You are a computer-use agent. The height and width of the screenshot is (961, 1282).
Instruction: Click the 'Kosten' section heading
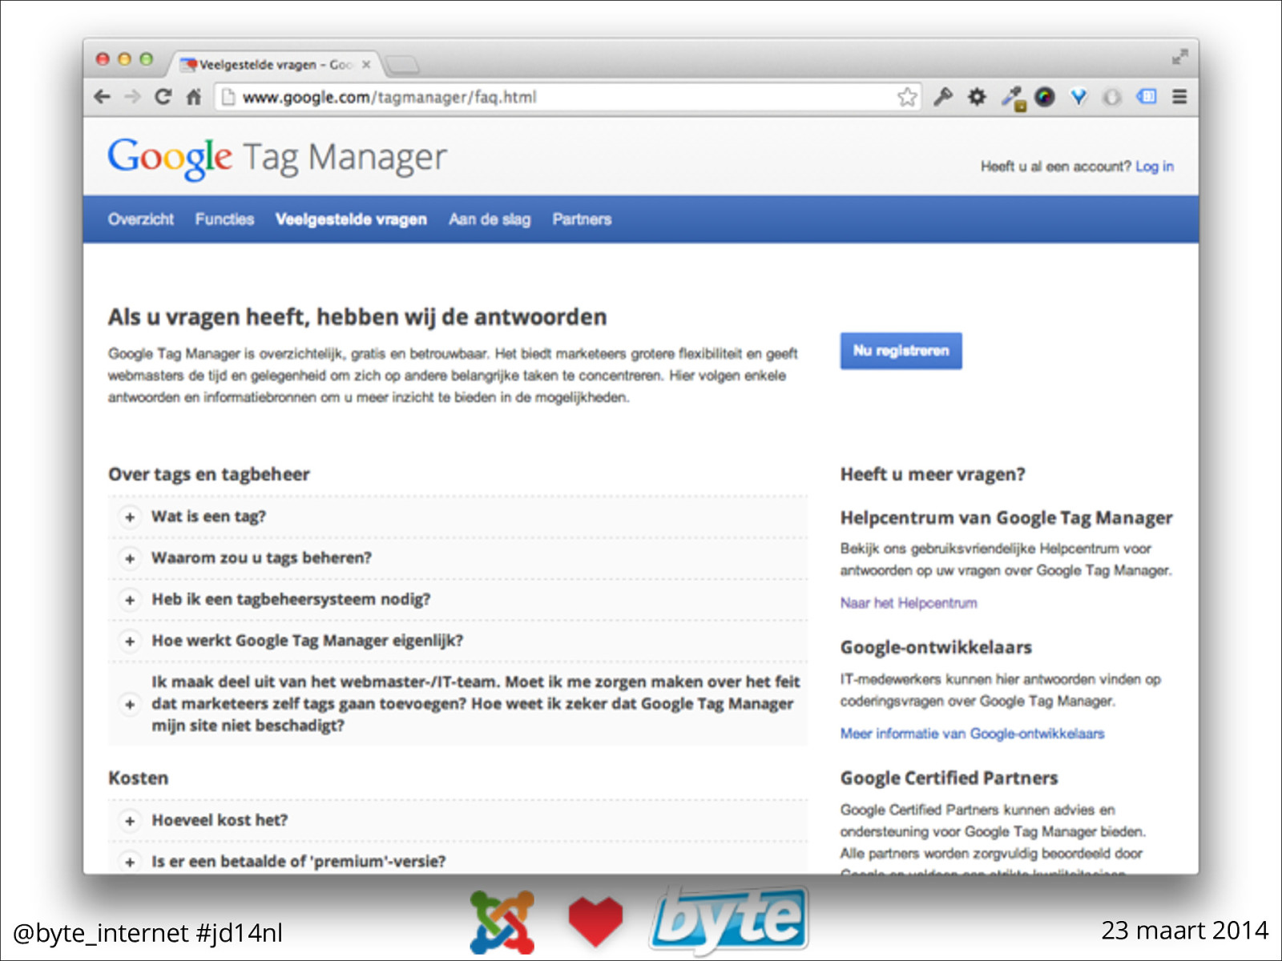(139, 778)
